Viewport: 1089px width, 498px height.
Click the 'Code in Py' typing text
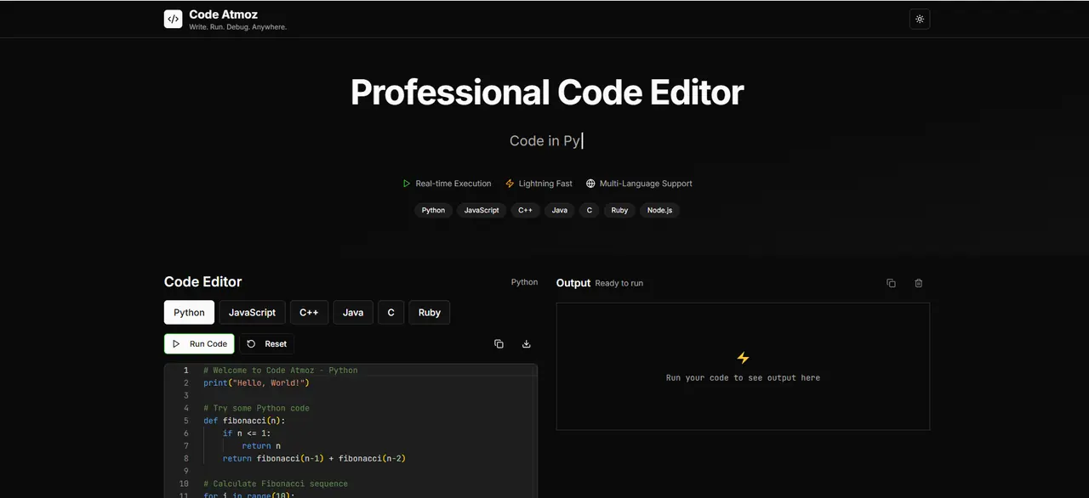544,141
